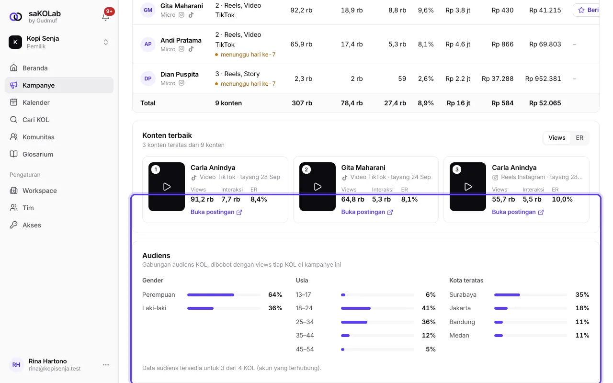Select Kampanye in the sidebar
The image size is (613, 383).
pos(59,85)
